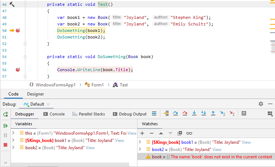
Task: Click the frames list hamburger icon
Action: point(154,114)
